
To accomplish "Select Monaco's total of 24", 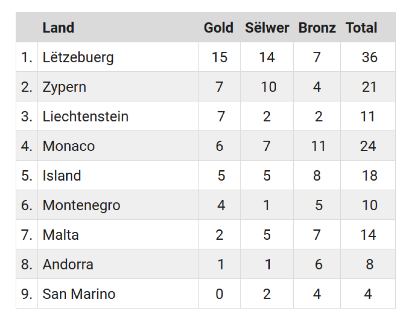I will 368,146.
